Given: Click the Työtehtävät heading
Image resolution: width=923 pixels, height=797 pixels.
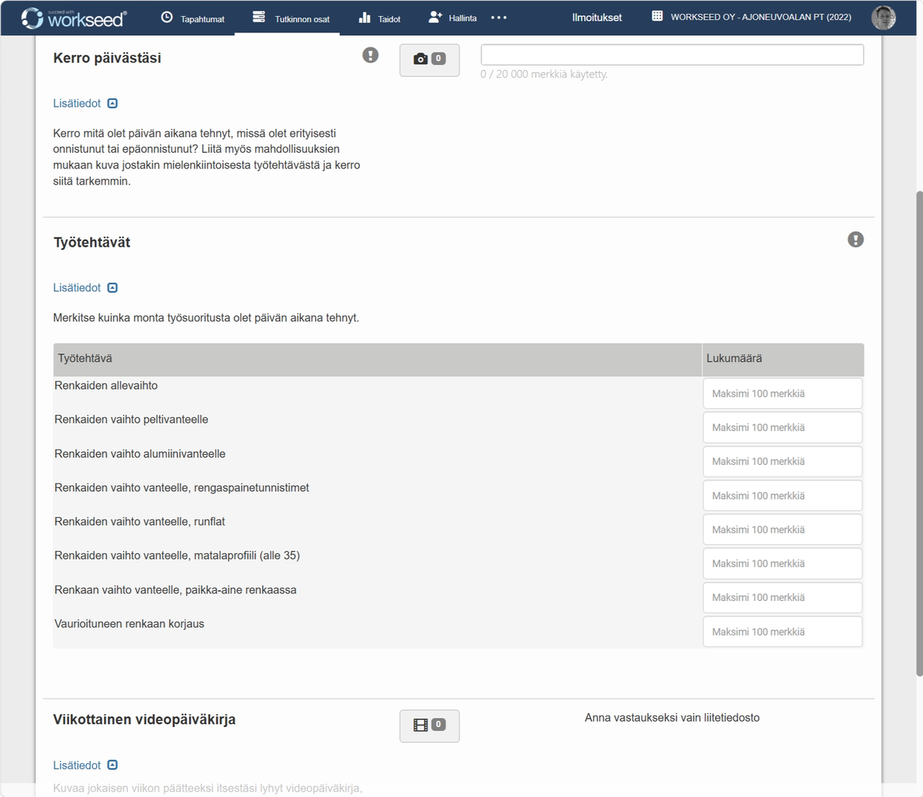Looking at the screenshot, I should tap(92, 243).
